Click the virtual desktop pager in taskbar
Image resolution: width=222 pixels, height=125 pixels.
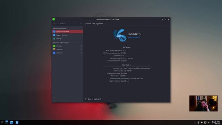[x=7, y=122]
